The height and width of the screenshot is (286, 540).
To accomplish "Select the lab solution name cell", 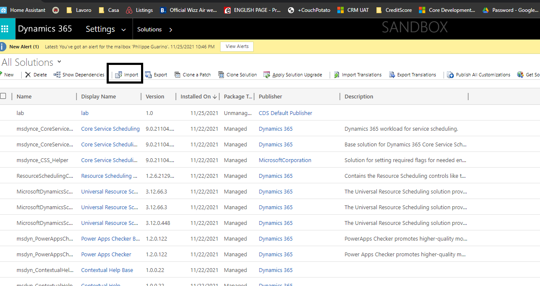I will point(20,113).
